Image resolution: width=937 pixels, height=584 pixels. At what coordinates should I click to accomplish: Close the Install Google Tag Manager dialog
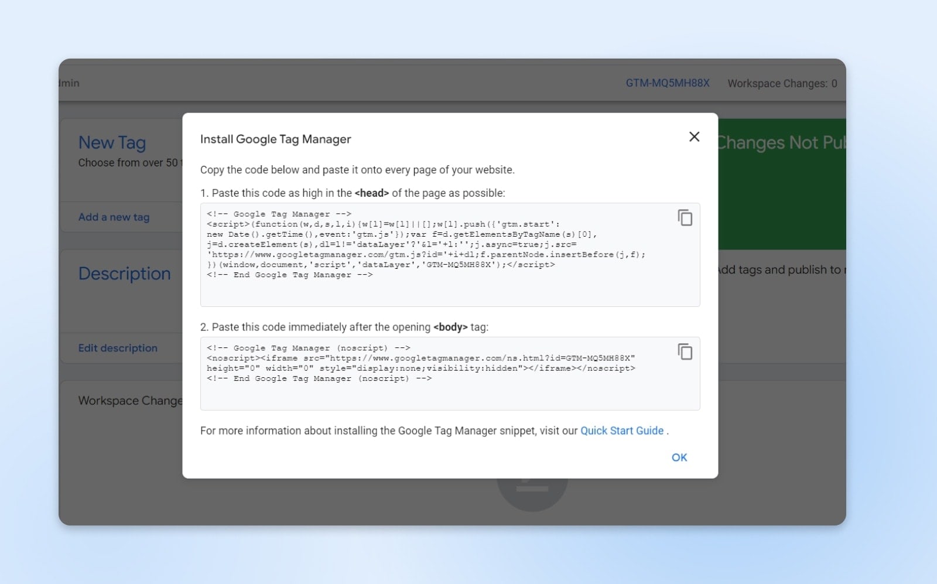pyautogui.click(x=694, y=136)
